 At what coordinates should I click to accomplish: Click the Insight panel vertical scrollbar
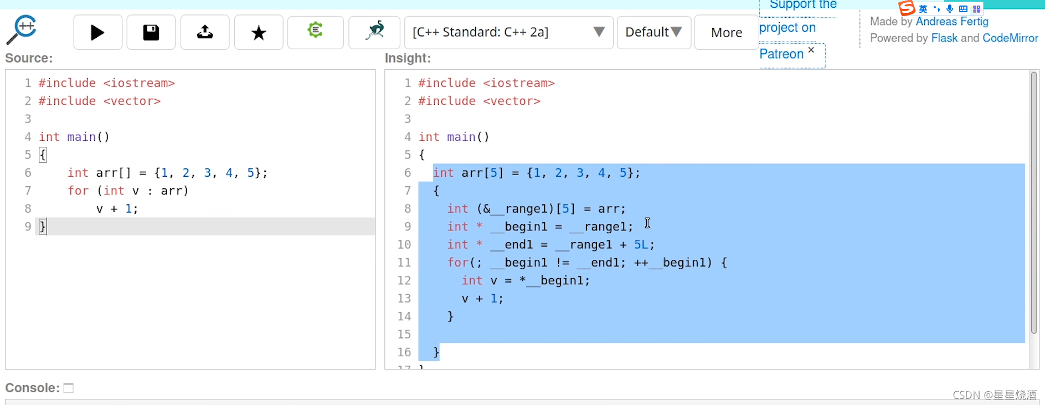click(x=1033, y=202)
